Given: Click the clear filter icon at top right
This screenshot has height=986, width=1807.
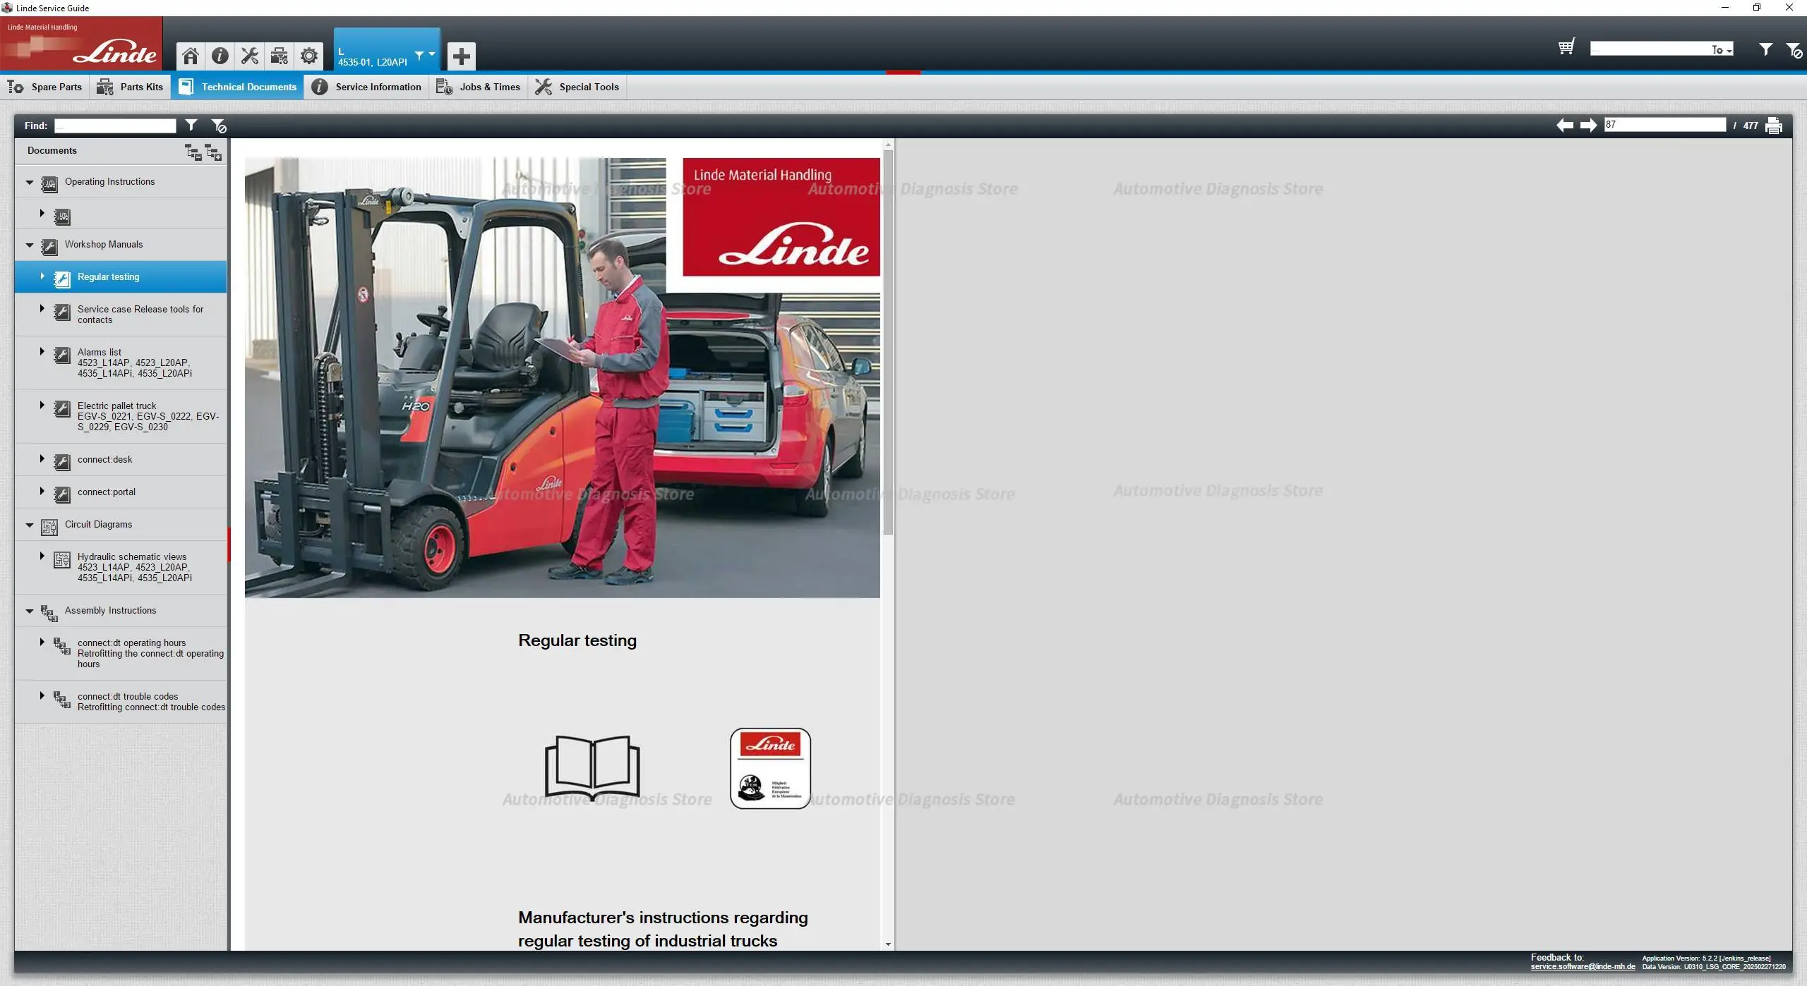Looking at the screenshot, I should tap(1794, 49).
